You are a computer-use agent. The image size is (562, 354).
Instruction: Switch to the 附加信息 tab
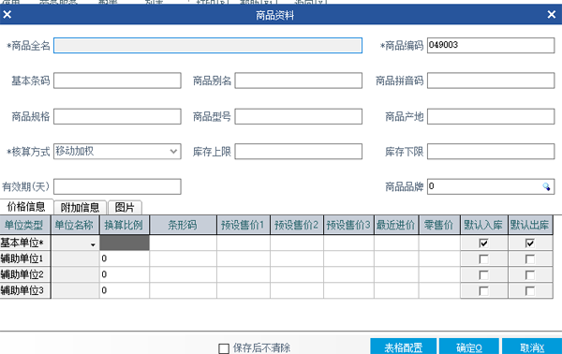80,208
